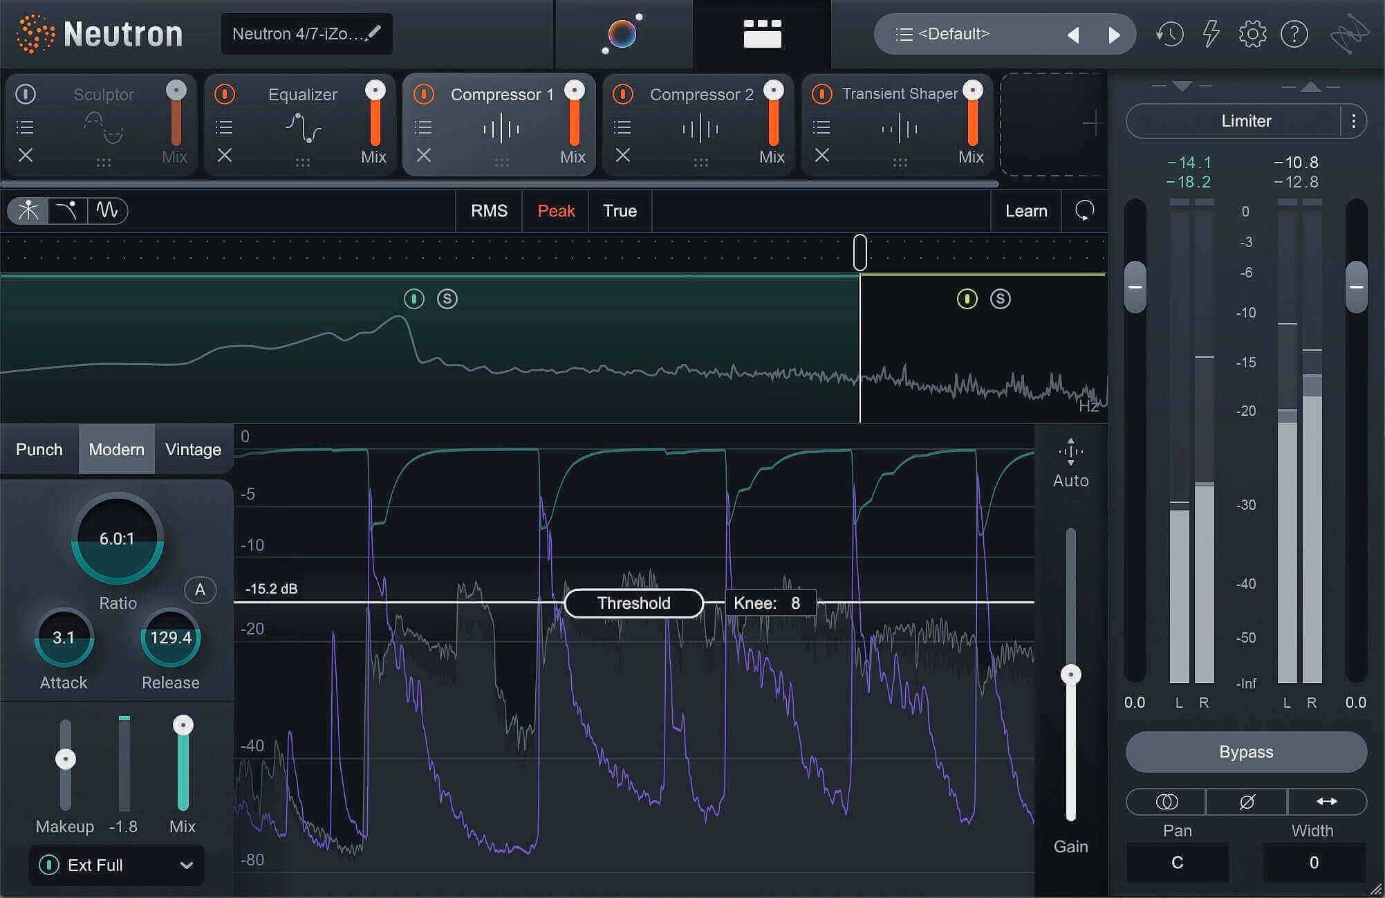Solo the high band with S button

point(1001,299)
